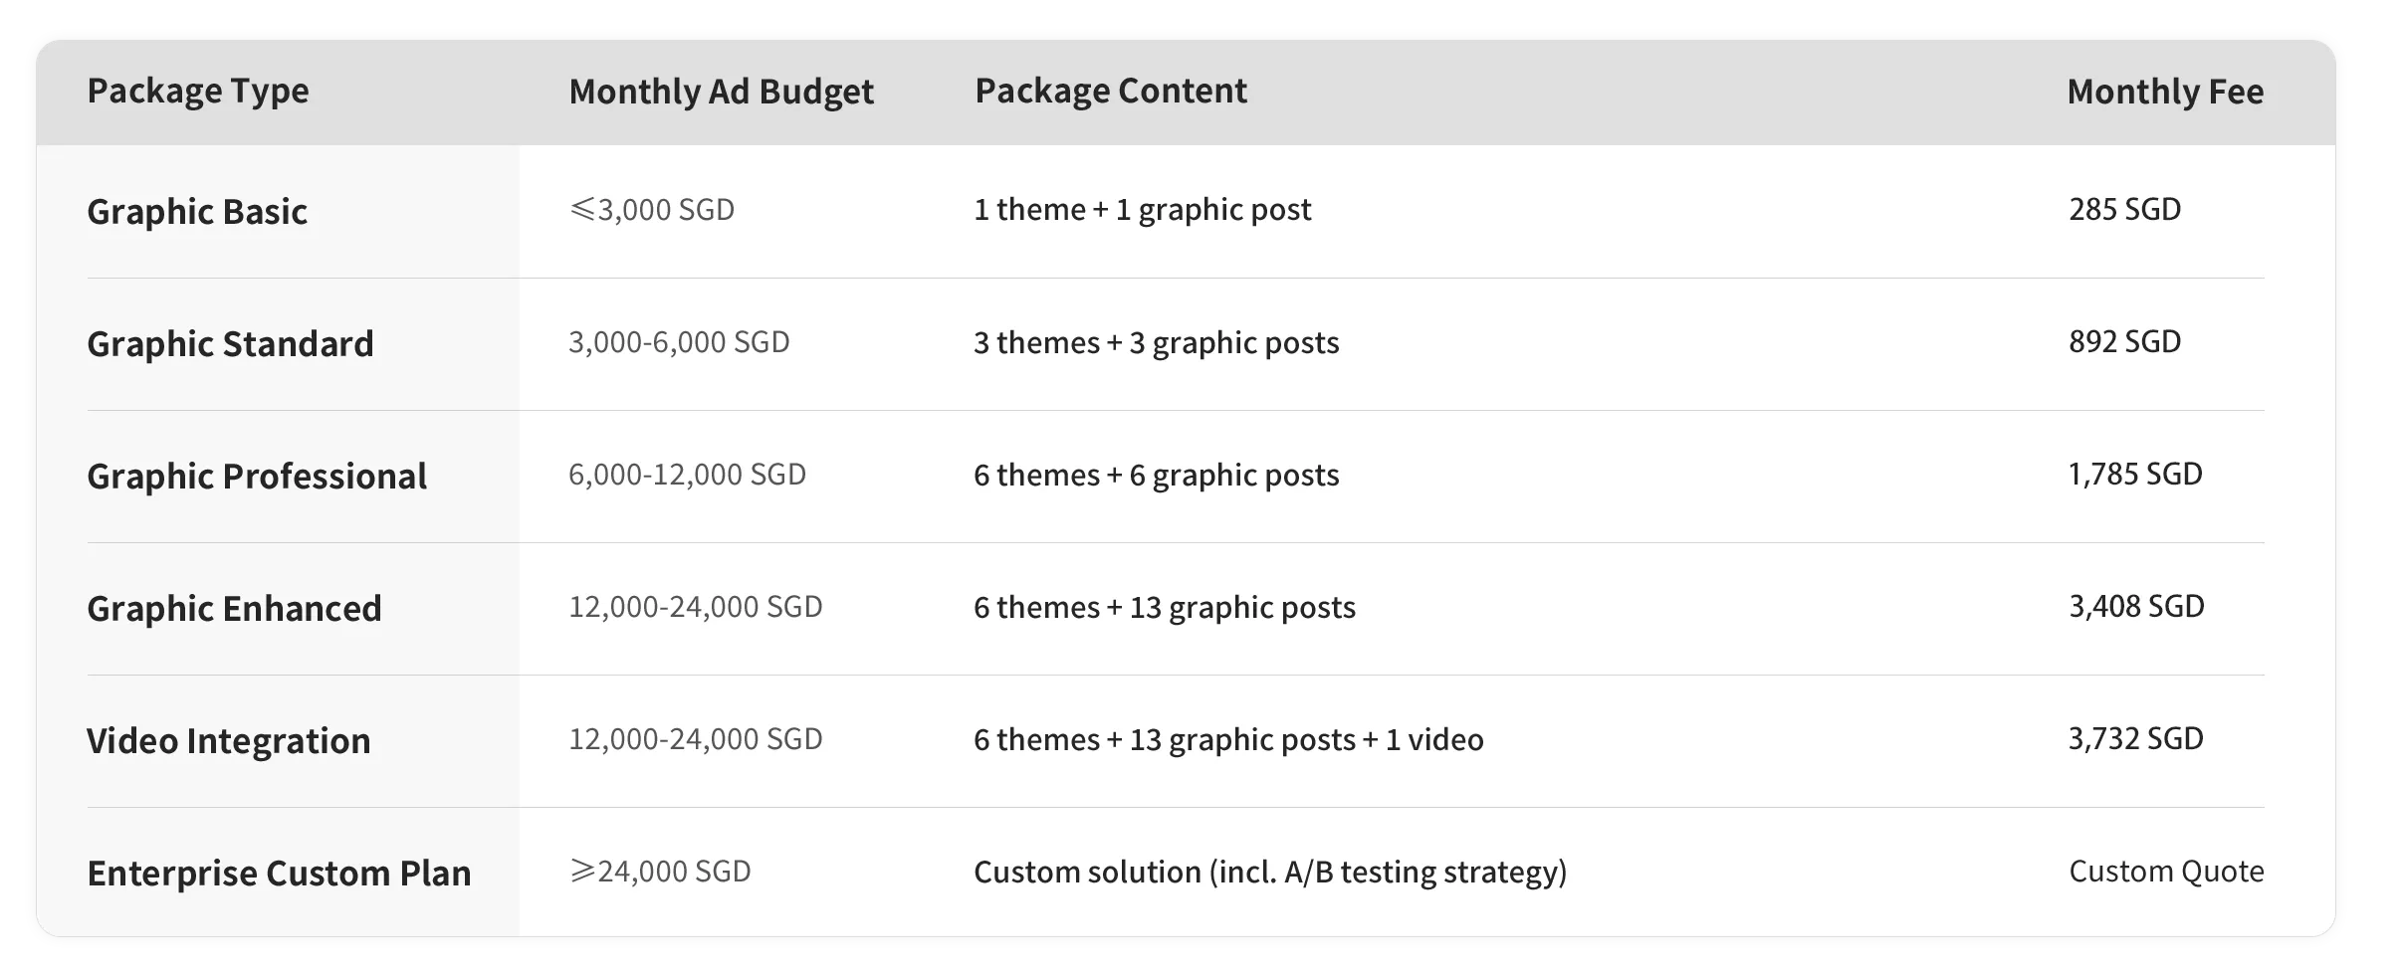Image resolution: width=2405 pixels, height=975 pixels.
Task: Click the 892 SGD monthly fee
Action: (2124, 342)
